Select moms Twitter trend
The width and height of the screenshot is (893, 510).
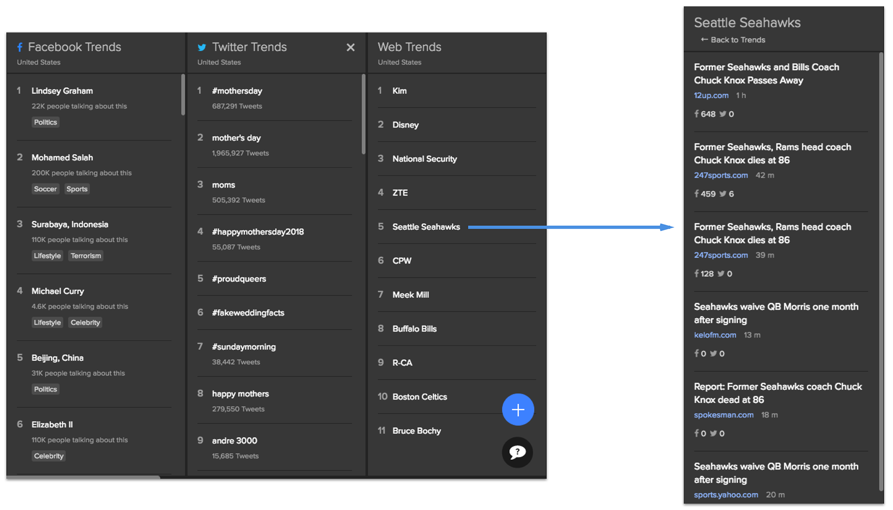pyautogui.click(x=224, y=185)
